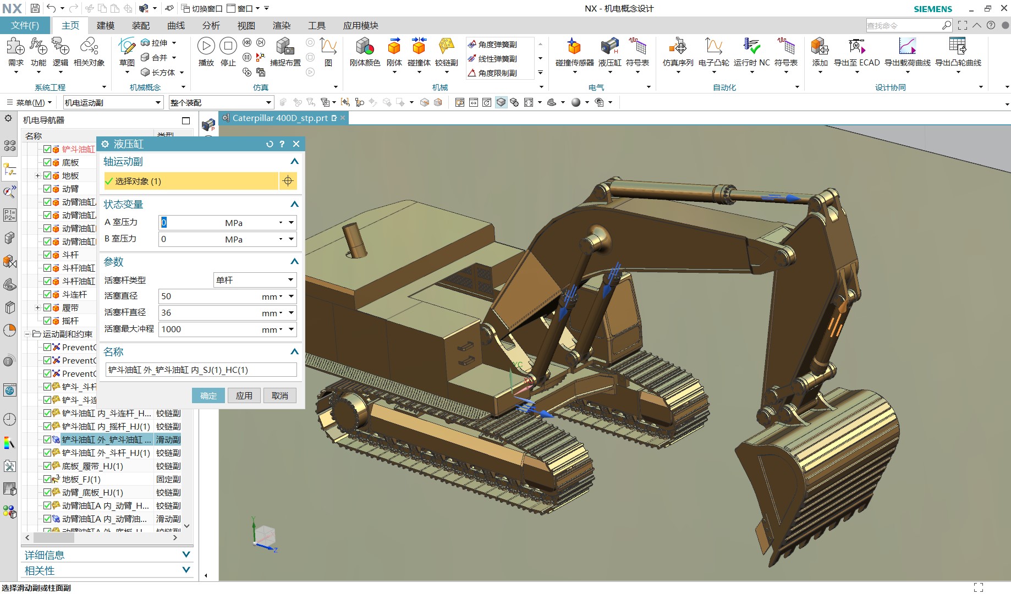Click the 液压缸 hydraulic cylinder ribbon icon

coord(609,46)
